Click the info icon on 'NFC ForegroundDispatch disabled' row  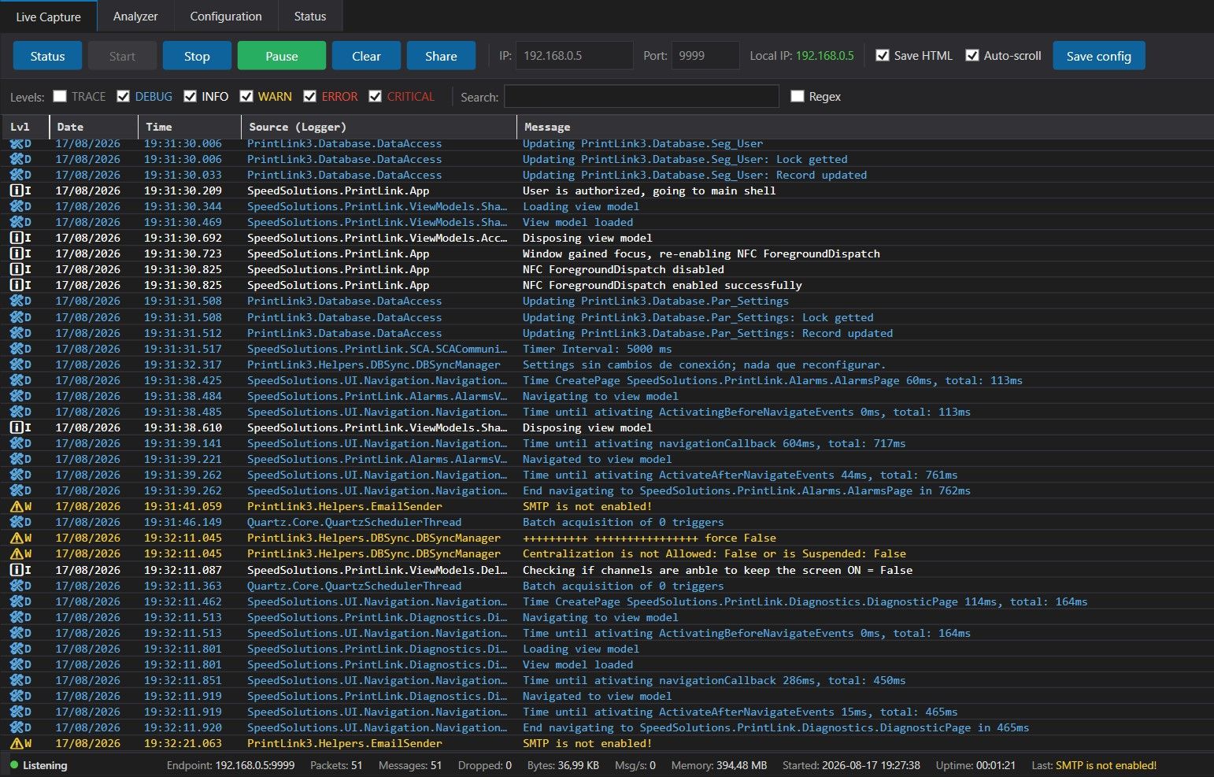pyautogui.click(x=16, y=269)
